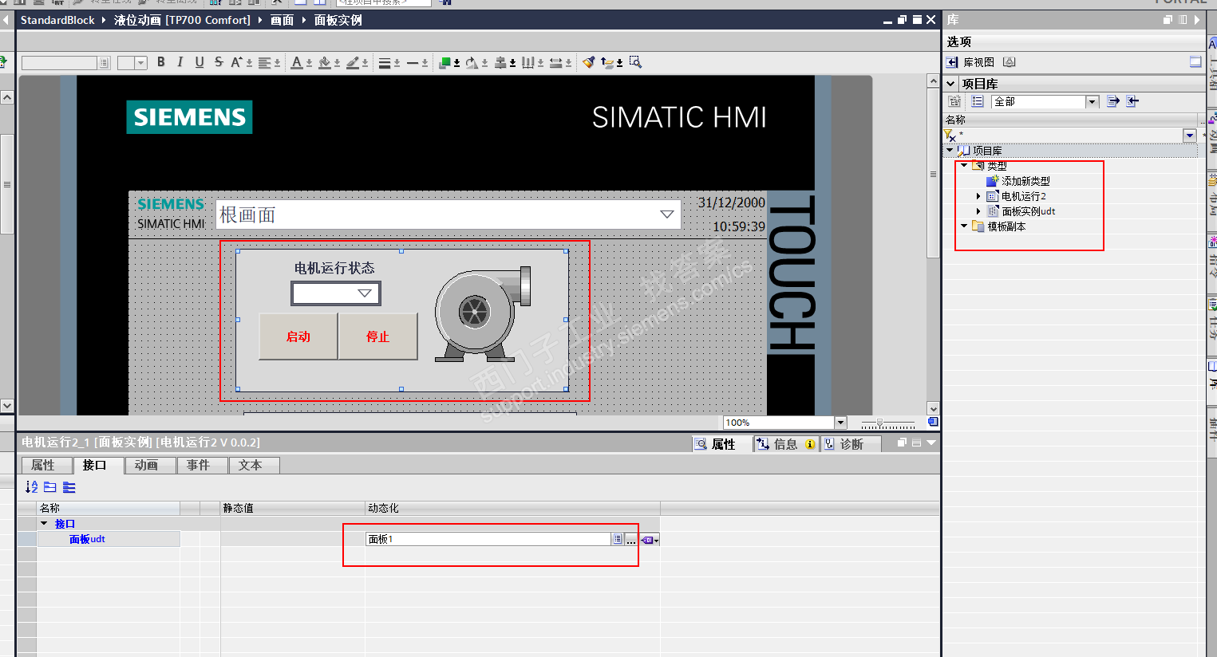Click the 面板1 tag connection purple icon
The width and height of the screenshot is (1217, 657).
[649, 540]
